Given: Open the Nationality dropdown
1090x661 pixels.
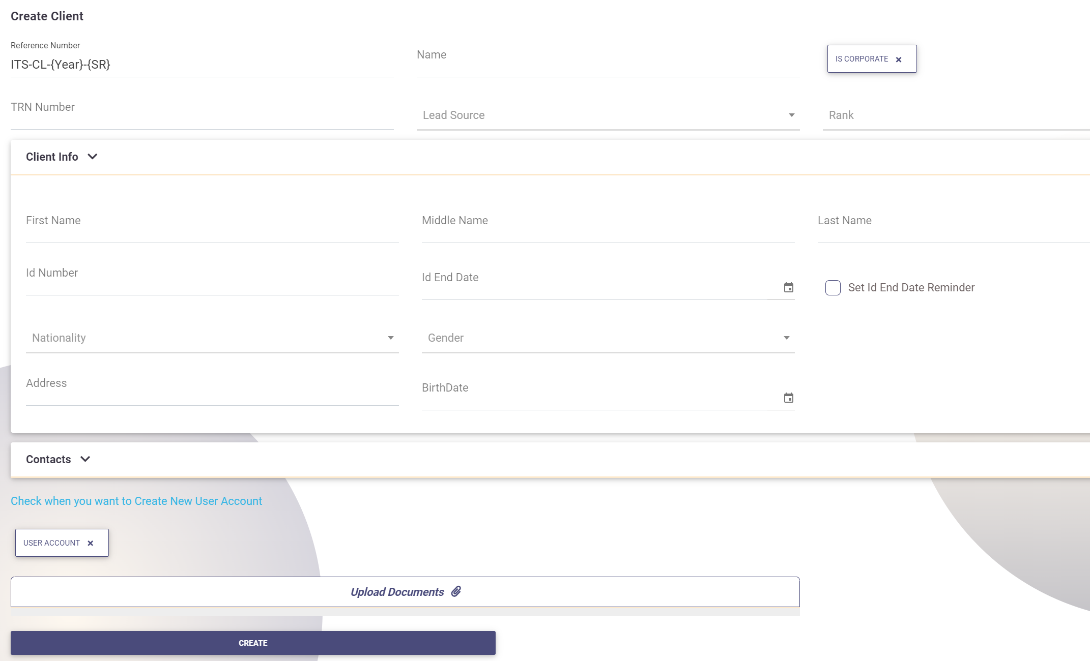Looking at the screenshot, I should click(x=212, y=338).
